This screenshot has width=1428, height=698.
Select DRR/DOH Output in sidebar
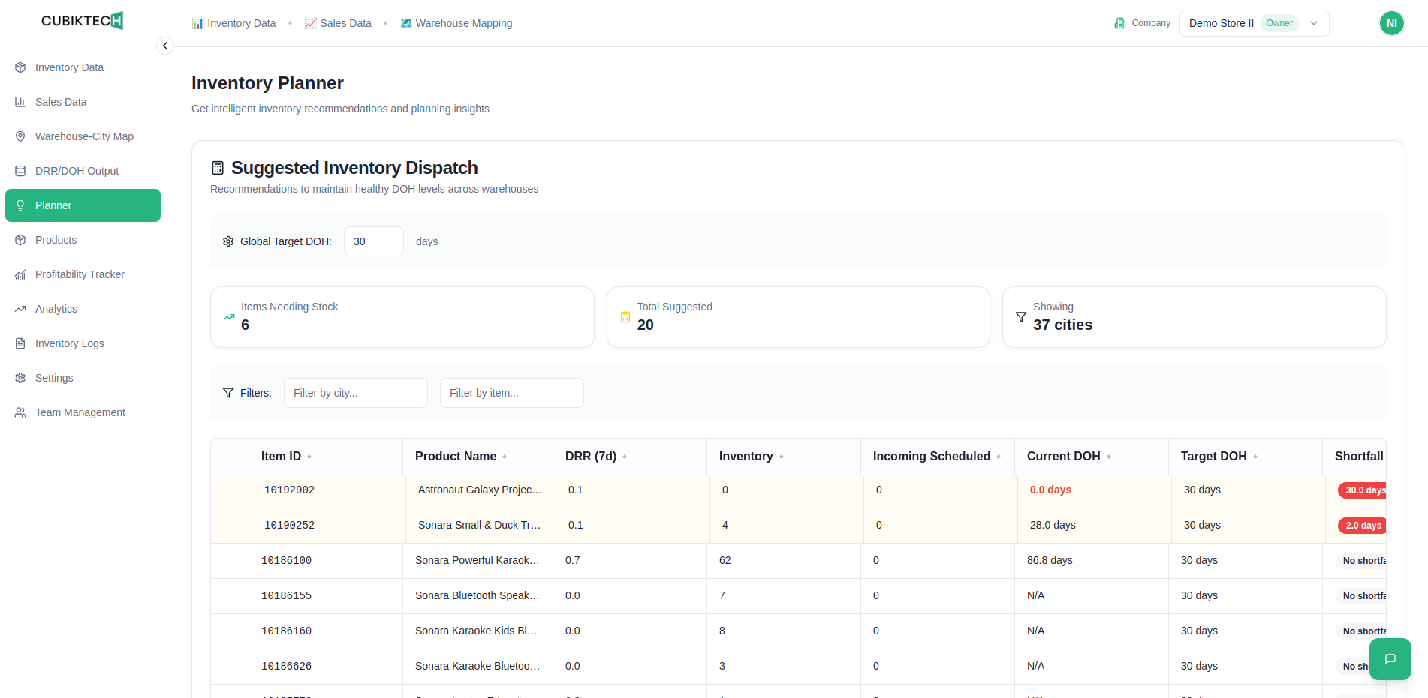(x=77, y=171)
